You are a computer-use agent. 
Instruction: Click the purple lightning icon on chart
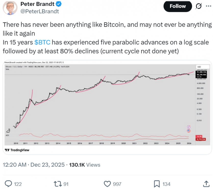coord(189,127)
